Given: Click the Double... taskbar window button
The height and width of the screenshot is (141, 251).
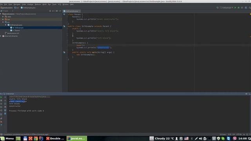Looking at the screenshot, I should (55, 138).
